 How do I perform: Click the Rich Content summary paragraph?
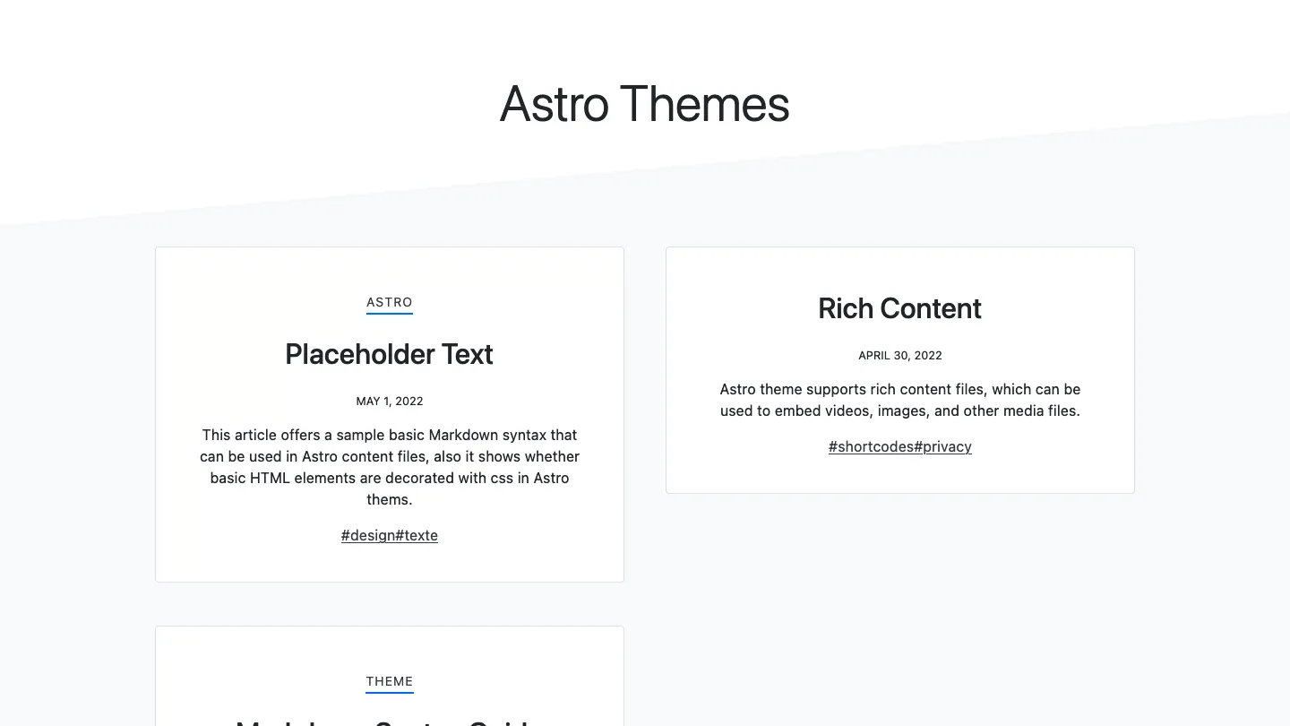tap(900, 400)
